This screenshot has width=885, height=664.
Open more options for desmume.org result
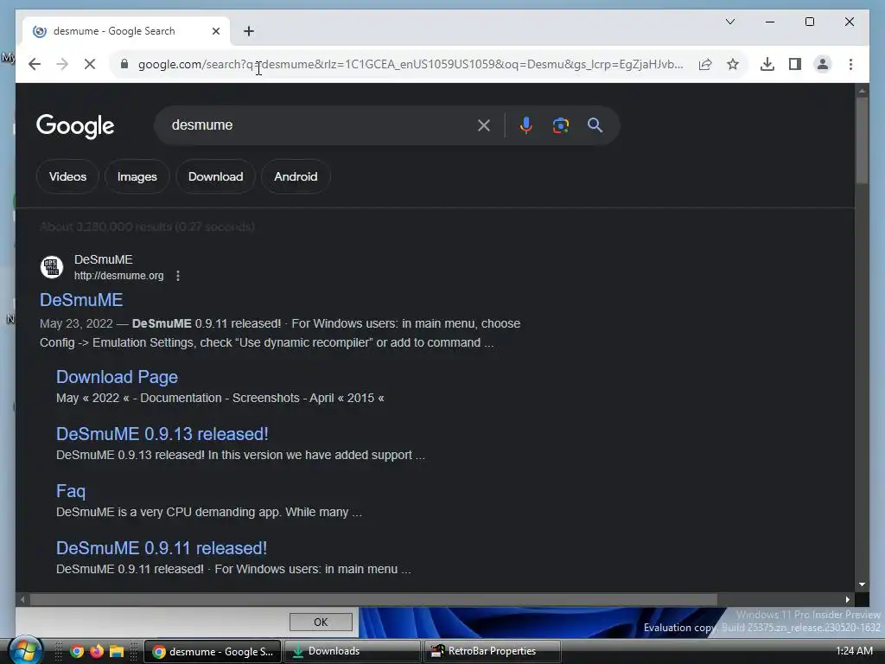[x=178, y=276]
